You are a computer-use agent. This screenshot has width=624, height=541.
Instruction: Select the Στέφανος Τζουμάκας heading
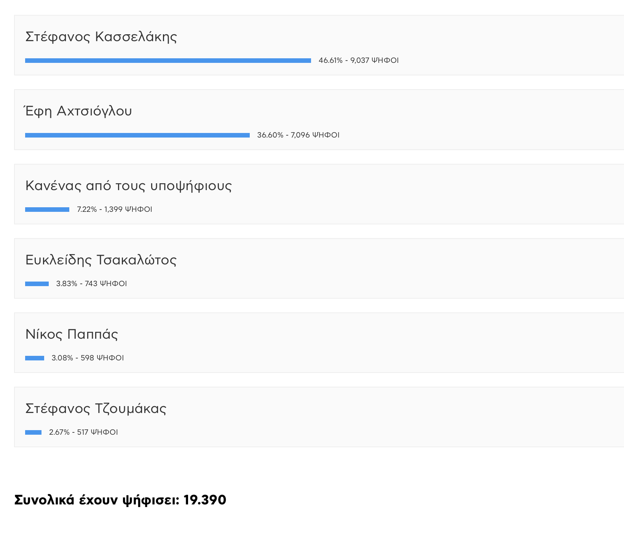pyautogui.click(x=96, y=408)
